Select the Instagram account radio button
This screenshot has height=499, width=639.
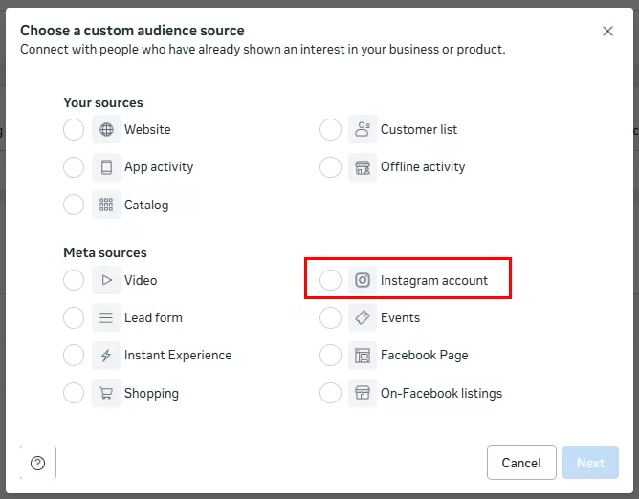pyautogui.click(x=330, y=281)
